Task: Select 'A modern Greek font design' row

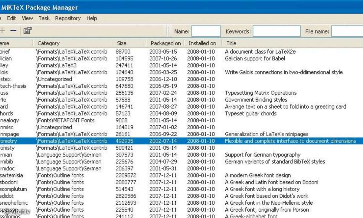Action: click(181, 175)
